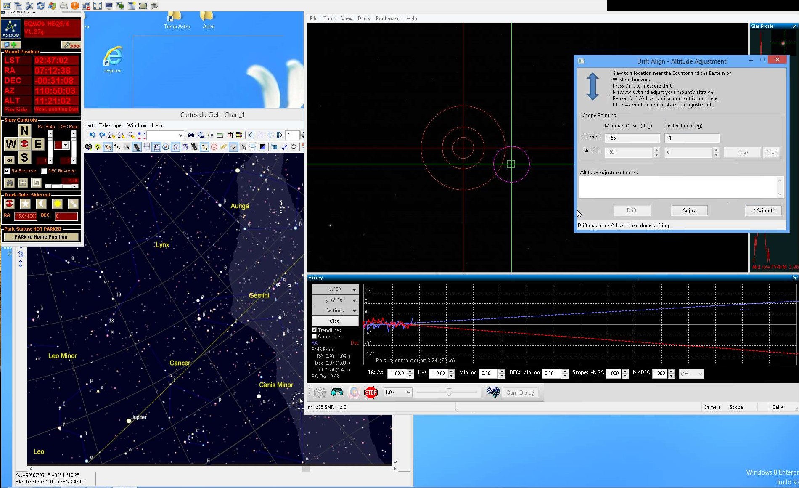Clear the History graph
This screenshot has height=488, width=799.
click(x=335, y=321)
